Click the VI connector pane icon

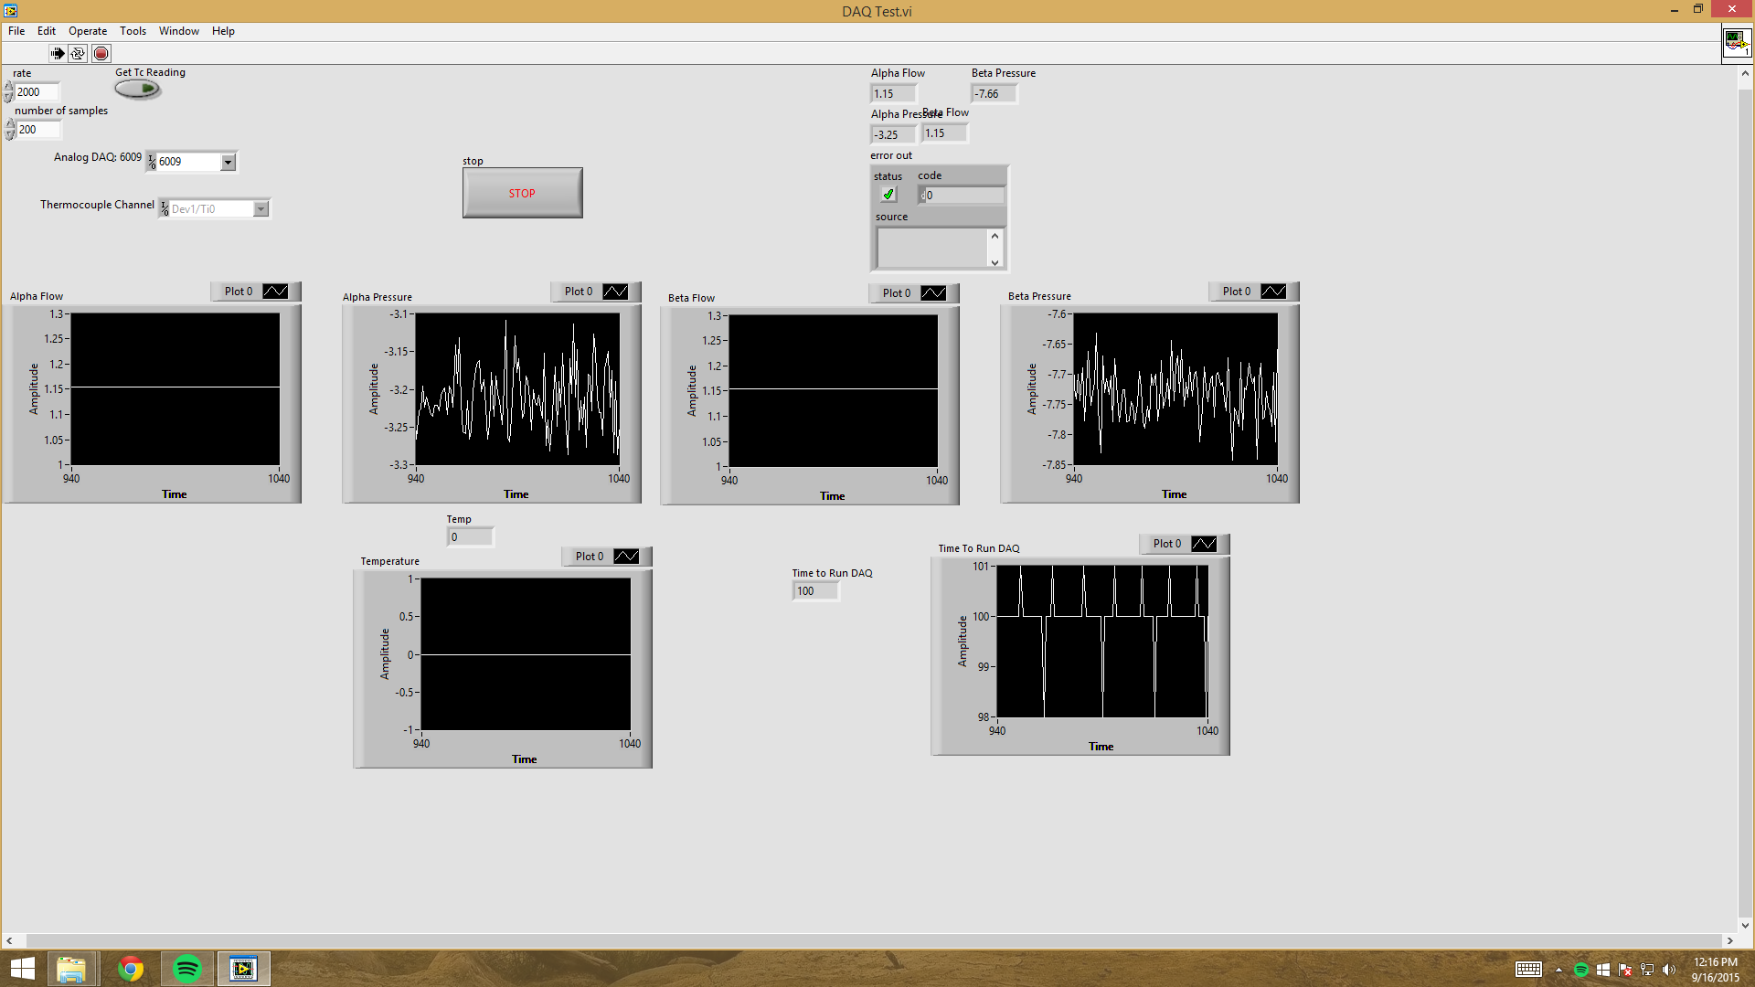(x=1737, y=43)
